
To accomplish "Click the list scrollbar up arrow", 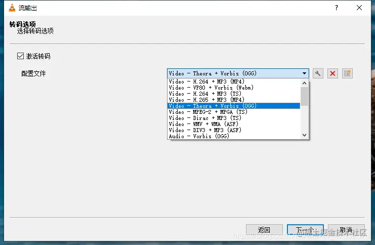I will (305, 83).
